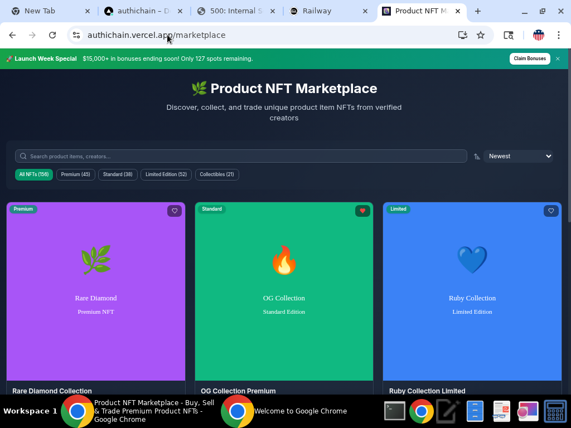Image resolution: width=571 pixels, height=428 pixels.
Task: Switch to the authichain tab
Action: (143, 11)
